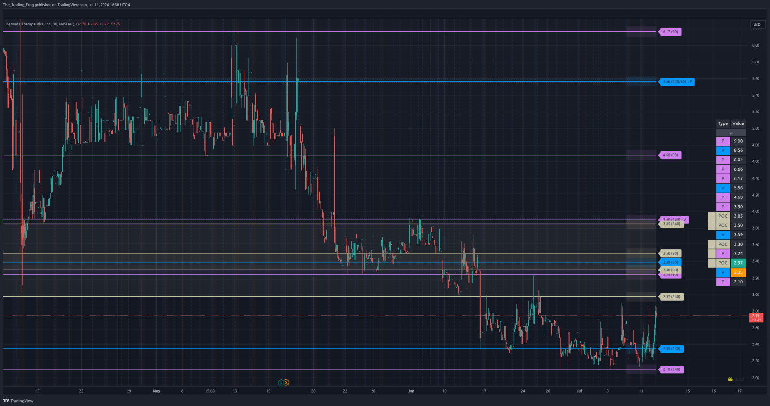Click the Jul label on time axis
770x406 pixels.
pyautogui.click(x=579, y=391)
